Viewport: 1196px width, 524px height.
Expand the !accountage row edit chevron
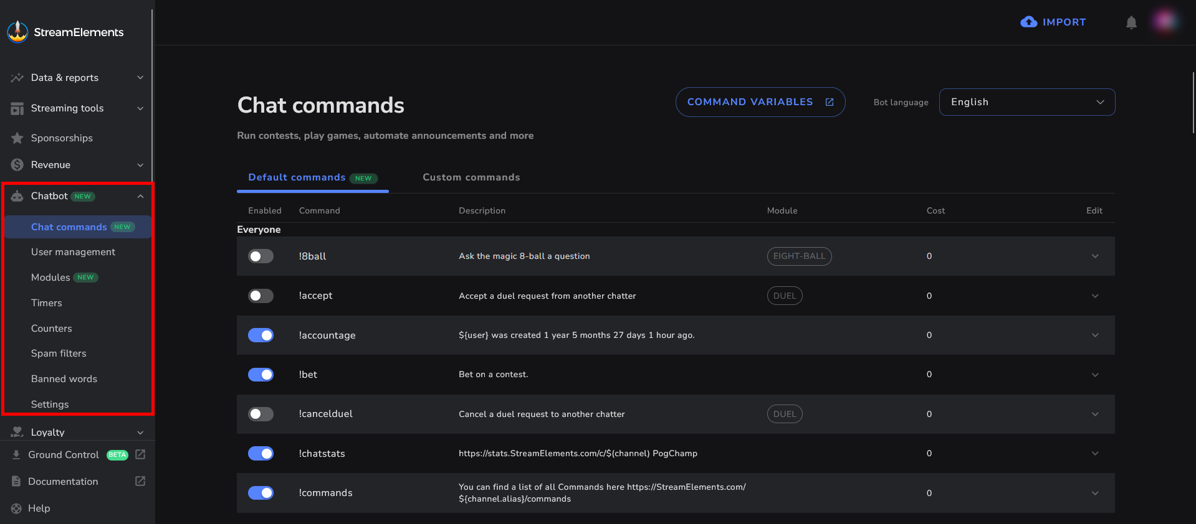1095,335
